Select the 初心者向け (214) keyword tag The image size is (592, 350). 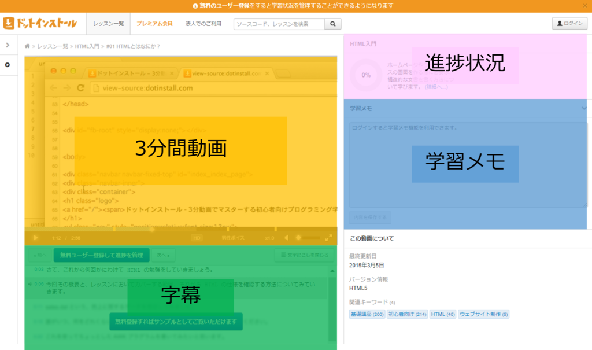[x=408, y=314]
